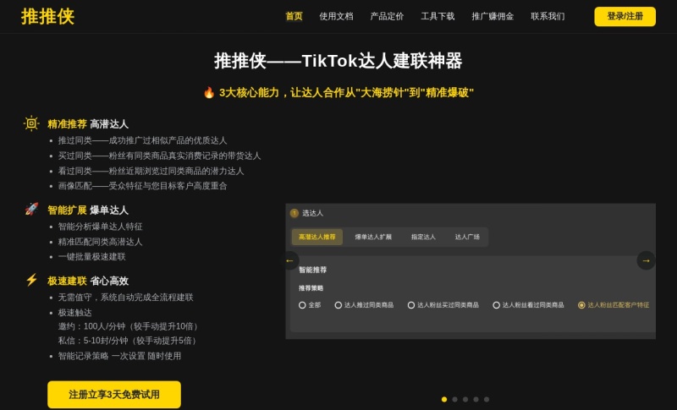Go to 产品定价 page
This screenshot has height=410, width=677.
(387, 16)
